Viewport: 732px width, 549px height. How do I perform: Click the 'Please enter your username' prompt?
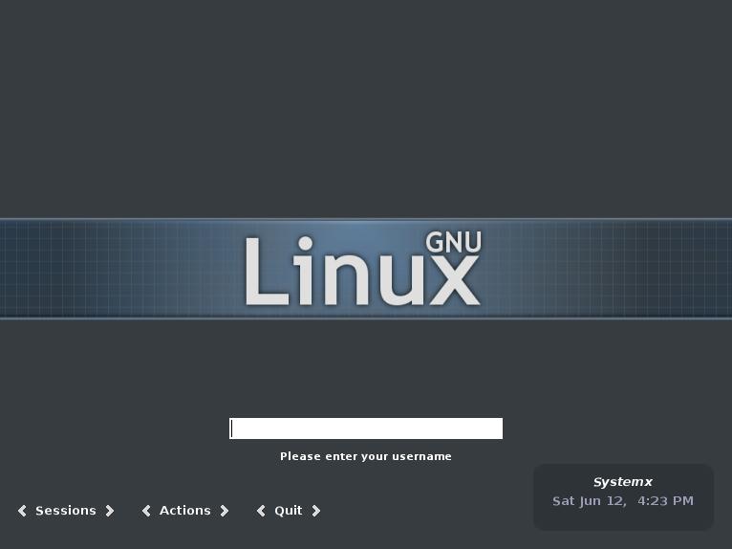click(366, 456)
